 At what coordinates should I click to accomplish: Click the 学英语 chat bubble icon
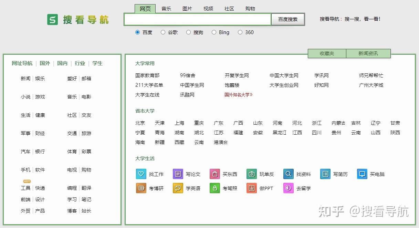[178, 188]
